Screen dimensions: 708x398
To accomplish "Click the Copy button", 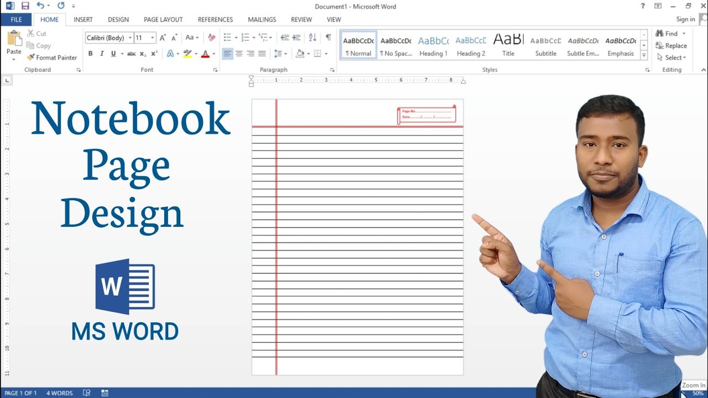I will tap(39, 46).
